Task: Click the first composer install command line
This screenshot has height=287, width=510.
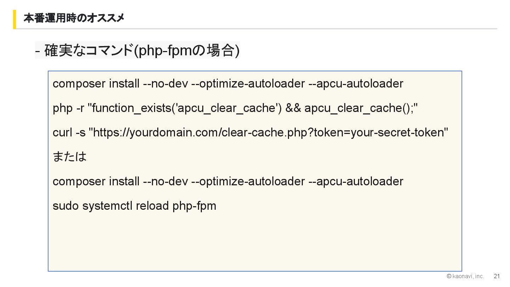Action: click(x=228, y=84)
